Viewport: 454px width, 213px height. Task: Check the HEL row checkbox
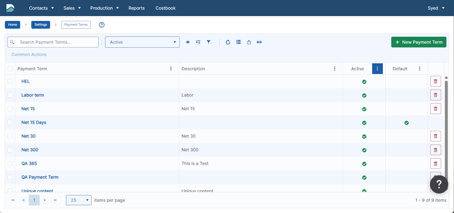click(x=10, y=81)
